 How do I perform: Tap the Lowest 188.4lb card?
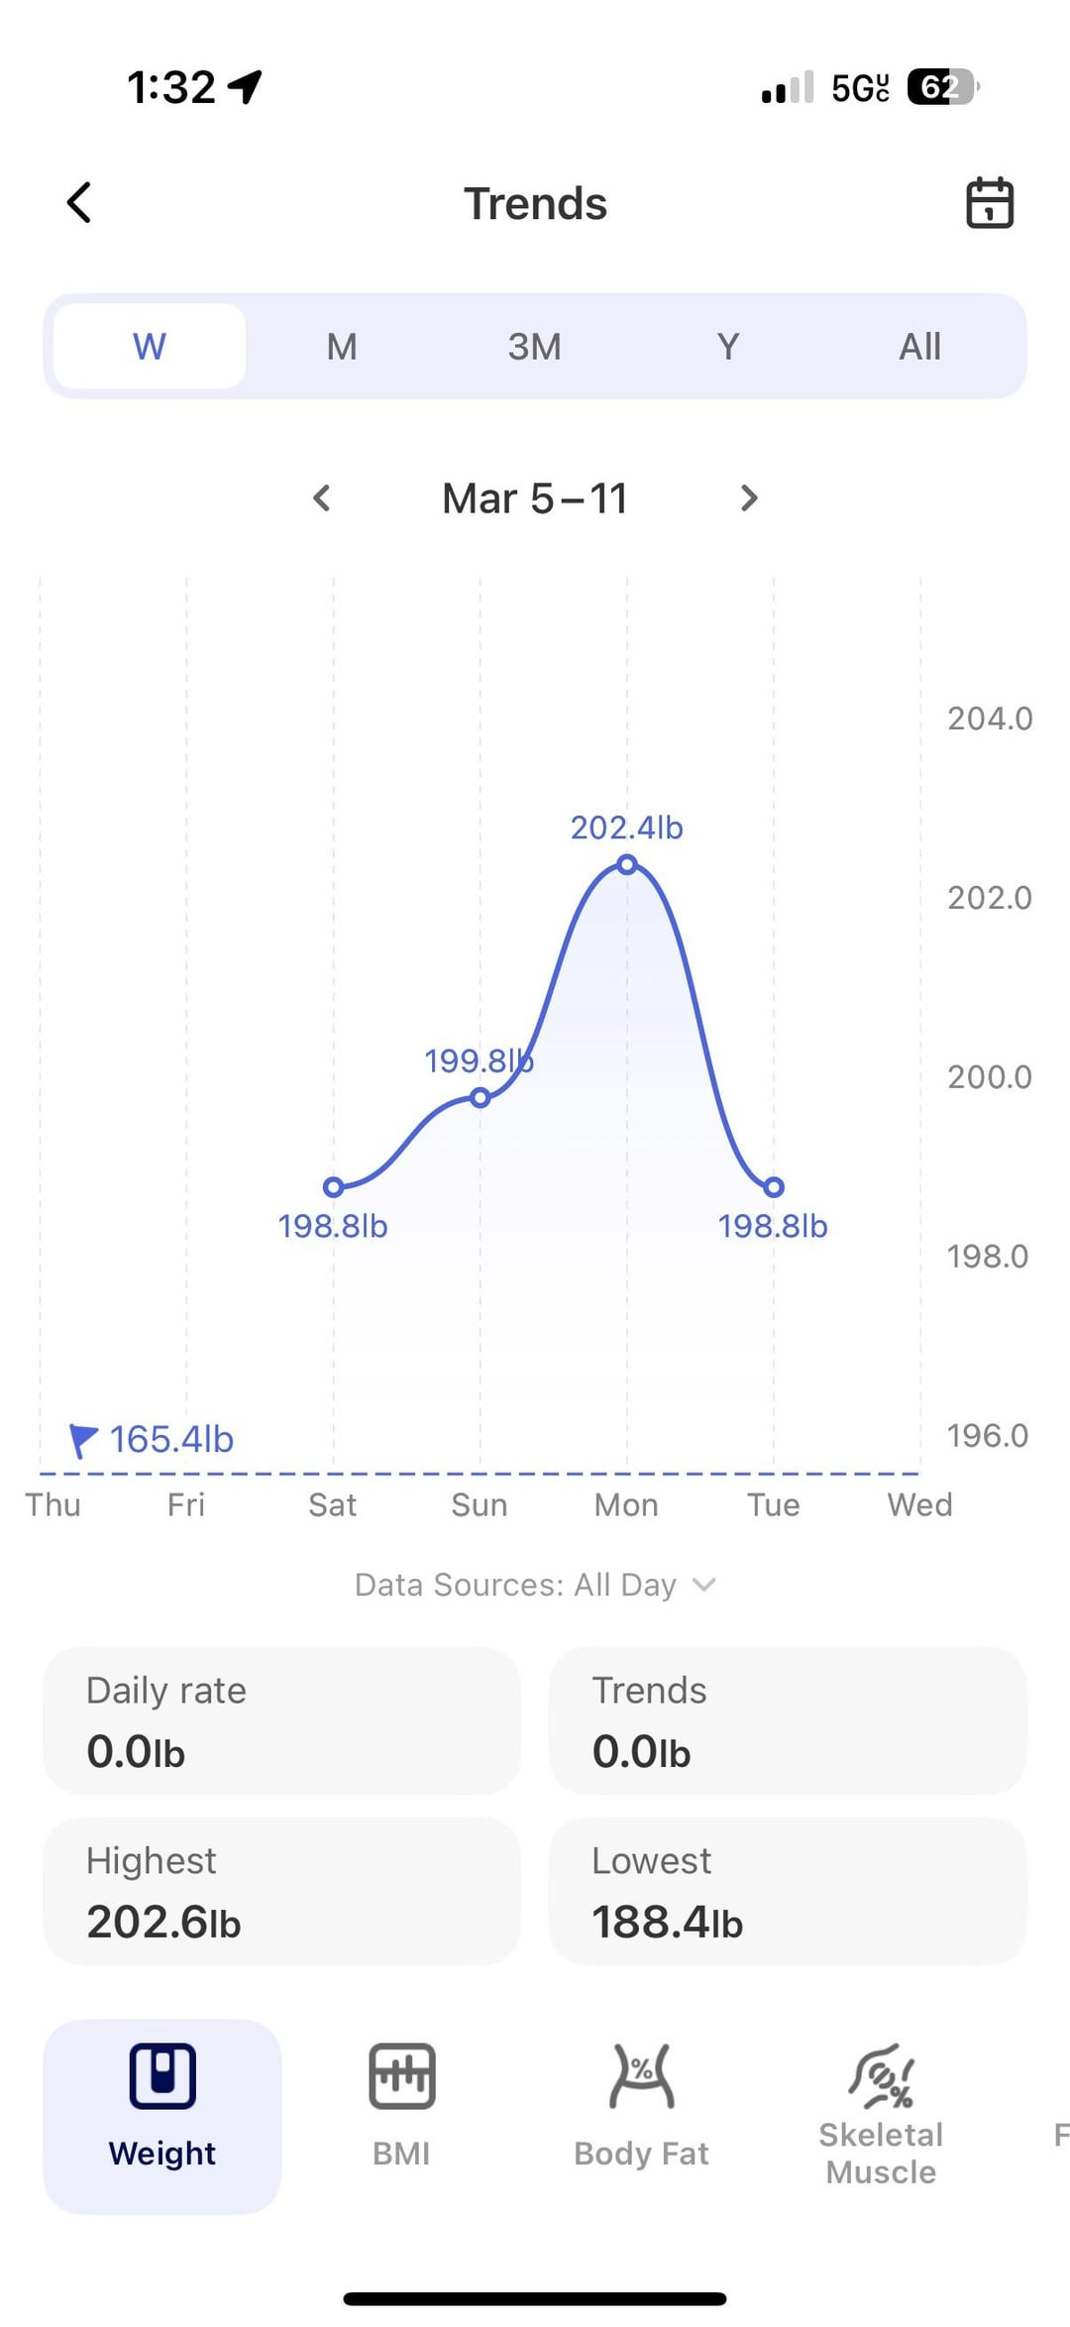point(787,1891)
